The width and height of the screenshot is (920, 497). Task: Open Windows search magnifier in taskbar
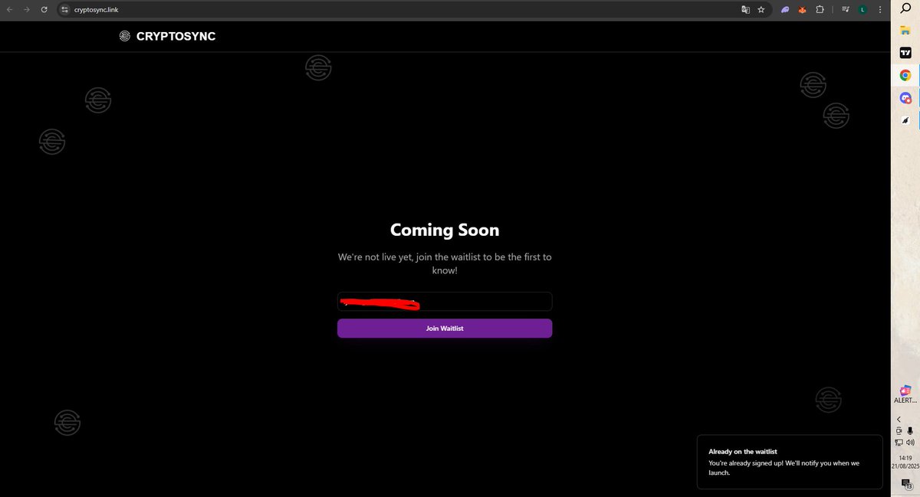pyautogui.click(x=905, y=8)
